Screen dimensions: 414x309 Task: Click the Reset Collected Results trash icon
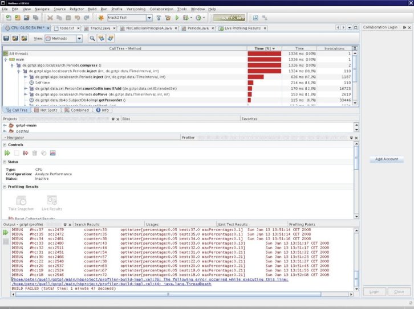pos(34,153)
